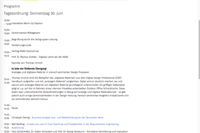
Task: Click the Pause entry
Action: pos(15,108)
